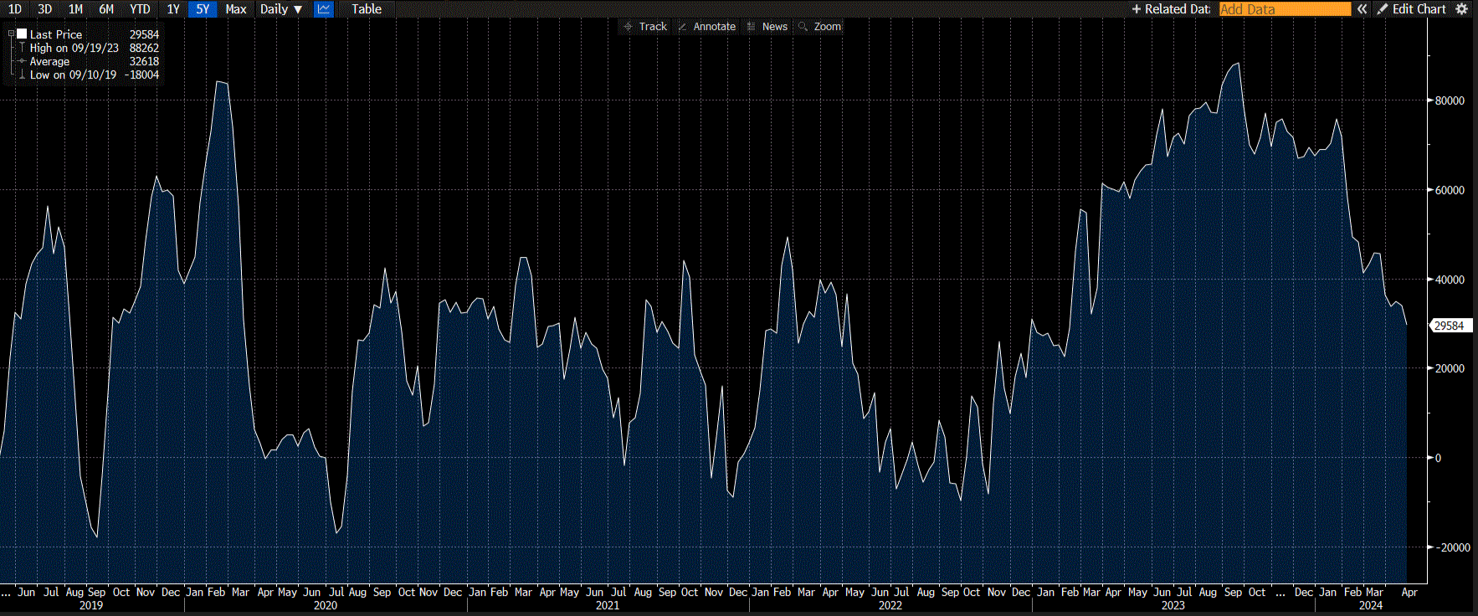Click the Average marker icon in legend

22,61
